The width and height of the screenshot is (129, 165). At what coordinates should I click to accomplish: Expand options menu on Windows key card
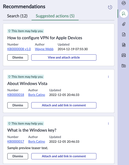click(x=108, y=123)
